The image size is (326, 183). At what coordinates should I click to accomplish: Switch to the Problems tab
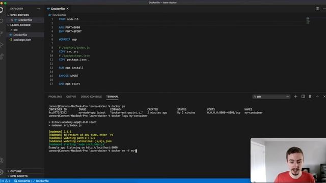[55, 97]
